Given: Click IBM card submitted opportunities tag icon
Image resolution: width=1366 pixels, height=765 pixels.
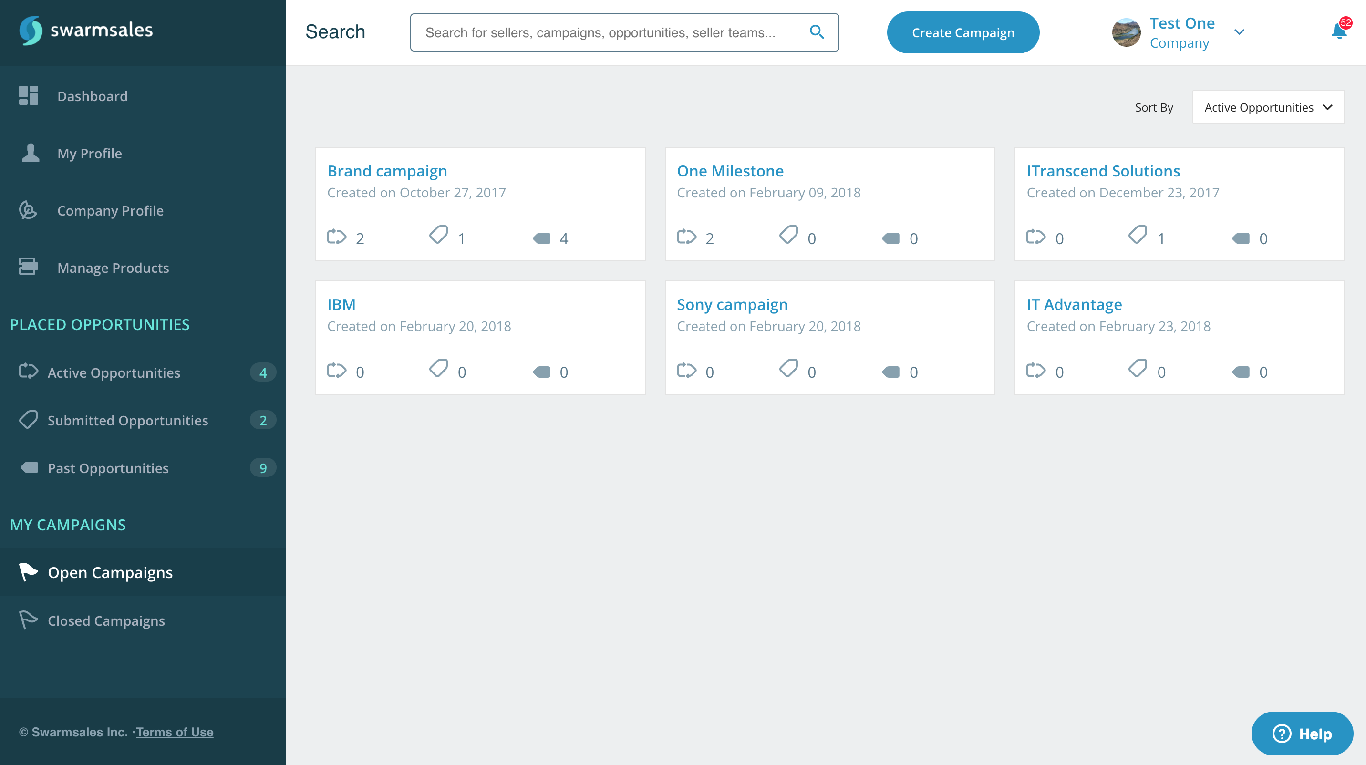Looking at the screenshot, I should click(438, 369).
